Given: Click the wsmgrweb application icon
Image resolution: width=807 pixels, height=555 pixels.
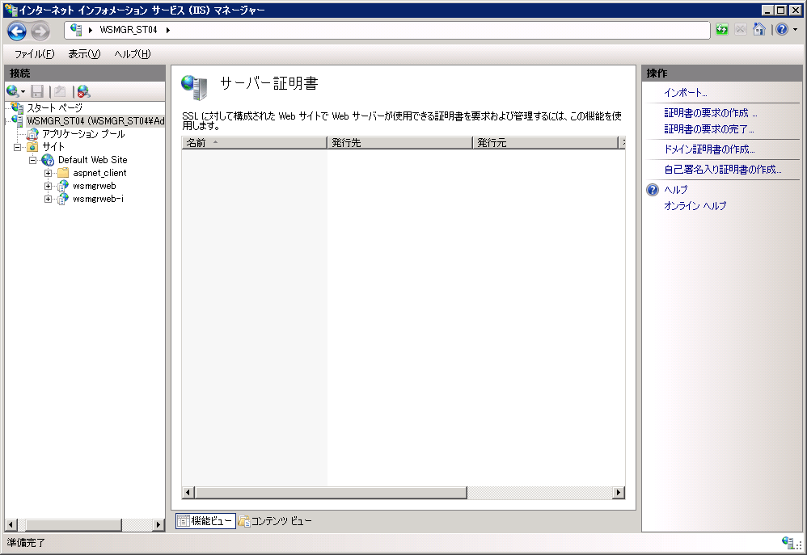Looking at the screenshot, I should (x=63, y=186).
